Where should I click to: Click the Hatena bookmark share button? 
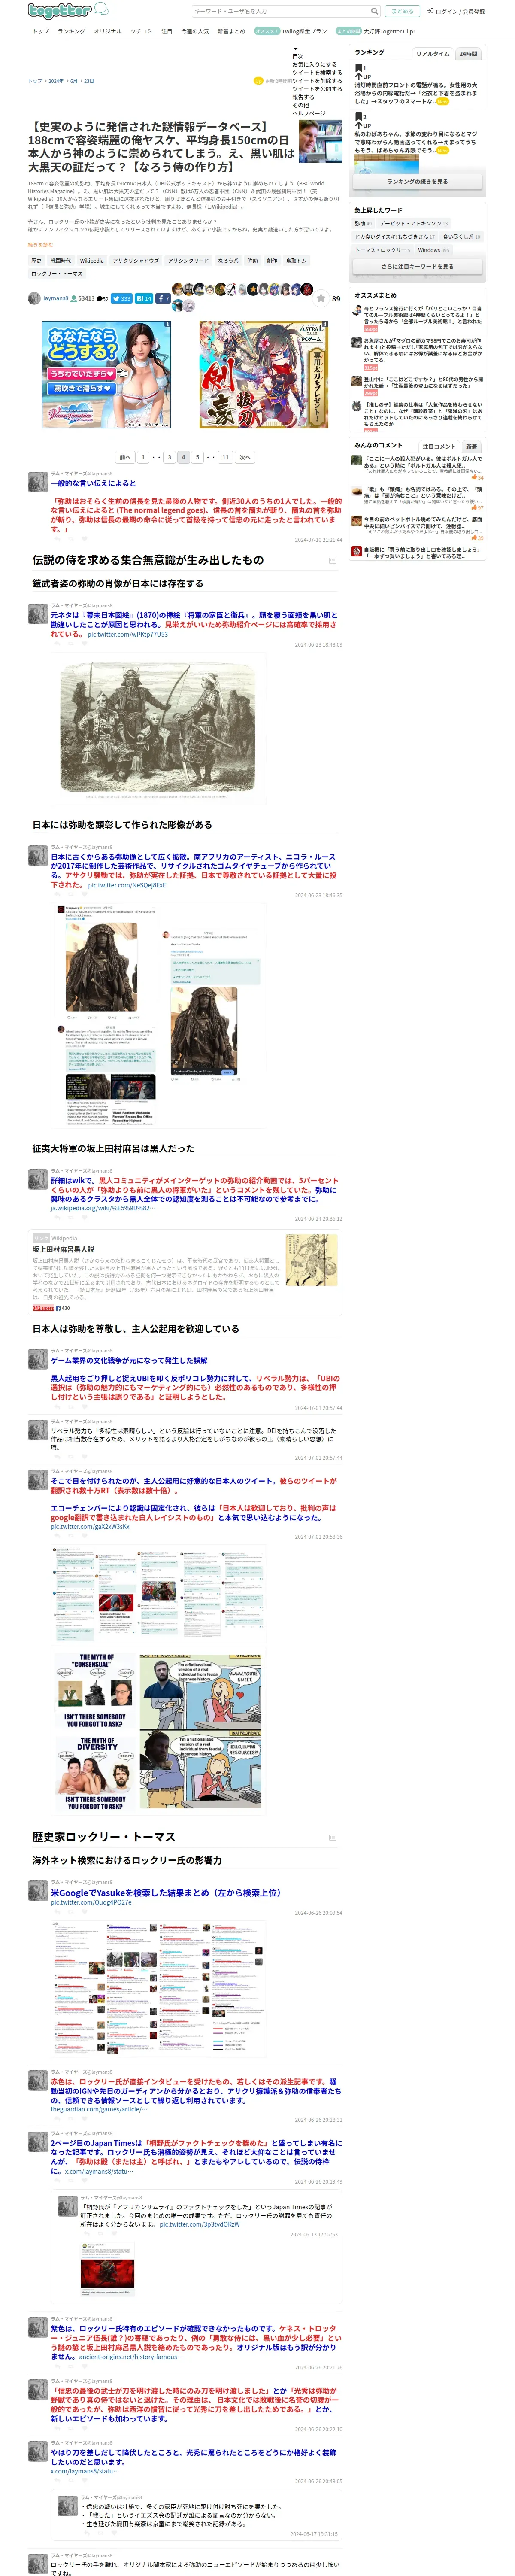click(144, 298)
